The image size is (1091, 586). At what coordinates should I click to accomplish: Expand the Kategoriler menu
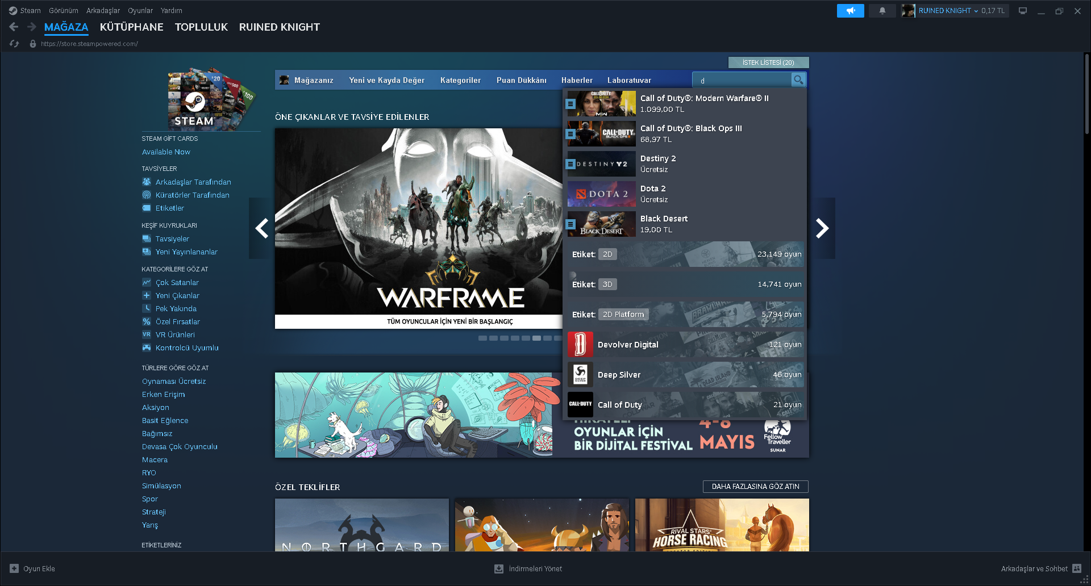pos(460,80)
